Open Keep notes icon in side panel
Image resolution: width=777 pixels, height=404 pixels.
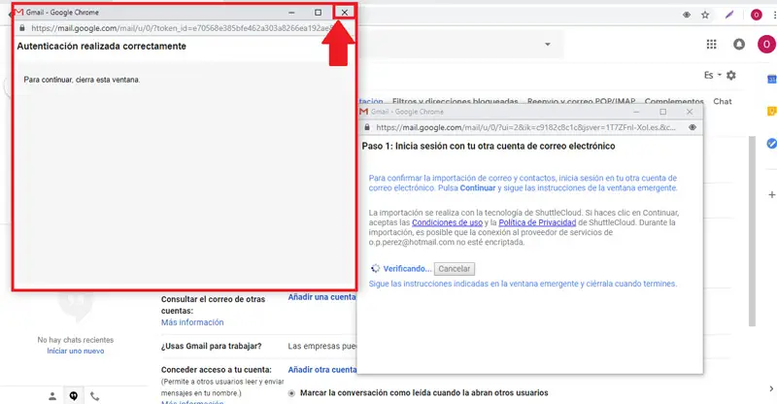click(x=771, y=112)
